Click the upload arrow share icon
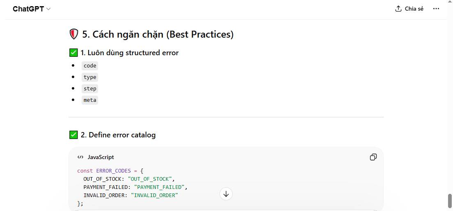This screenshot has width=453, height=211. tap(398, 9)
